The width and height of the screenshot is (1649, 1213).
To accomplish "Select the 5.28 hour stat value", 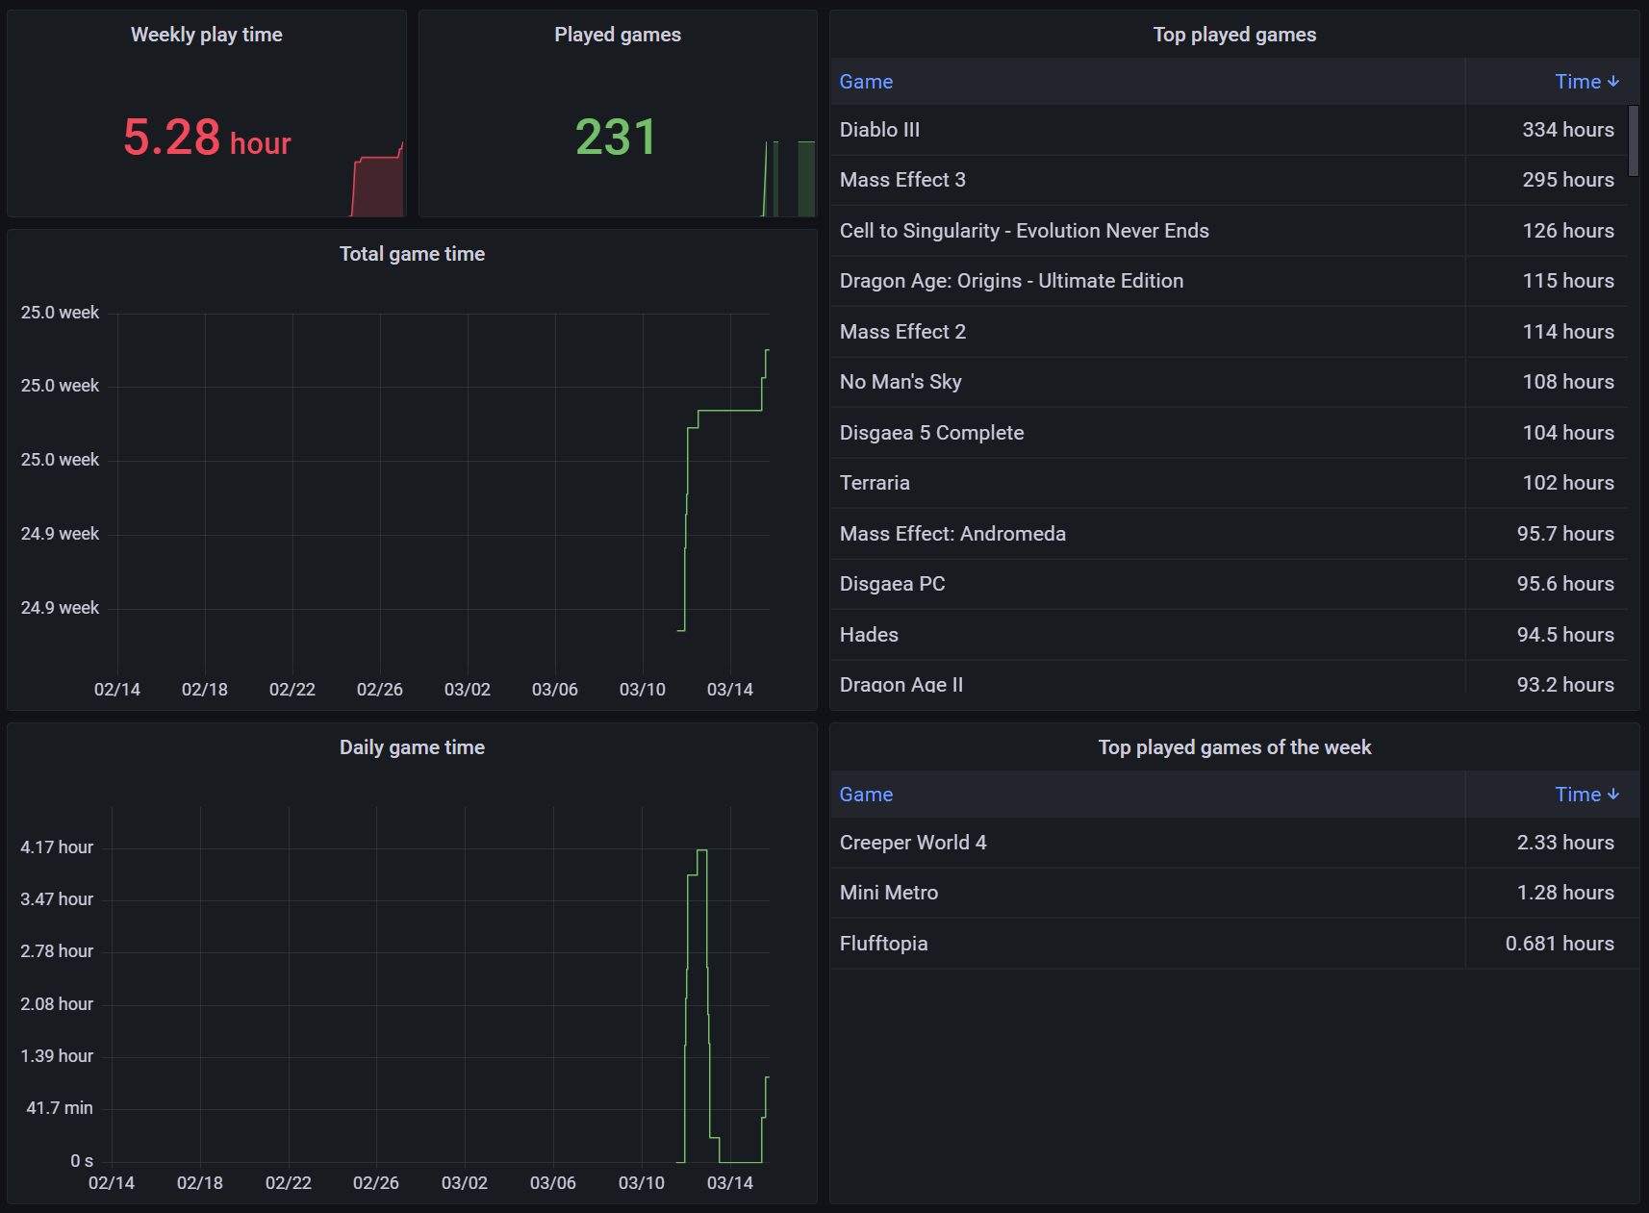I will (207, 137).
